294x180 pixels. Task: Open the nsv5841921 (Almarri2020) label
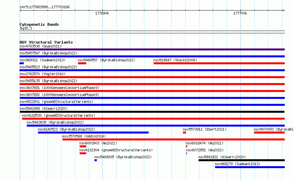point(222,157)
